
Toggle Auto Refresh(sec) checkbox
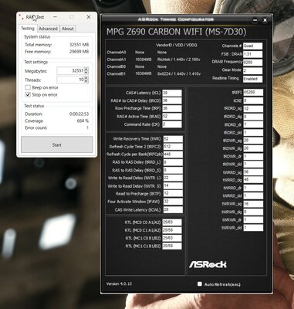[200, 284]
